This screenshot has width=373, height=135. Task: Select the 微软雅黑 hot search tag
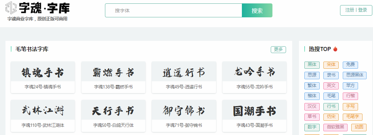tap(335, 128)
